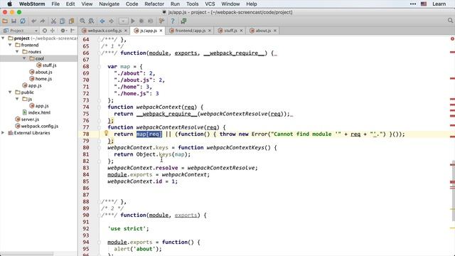Click the Find magnifier toolbar icon
The width and height of the screenshot is (455, 256).
tap(82, 21)
